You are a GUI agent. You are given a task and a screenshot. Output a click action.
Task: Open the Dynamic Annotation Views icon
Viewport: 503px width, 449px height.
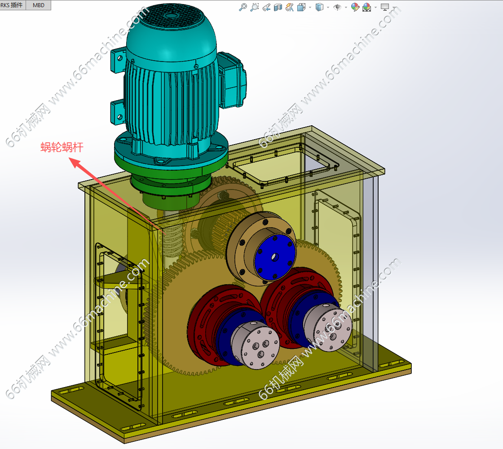click(x=289, y=7)
